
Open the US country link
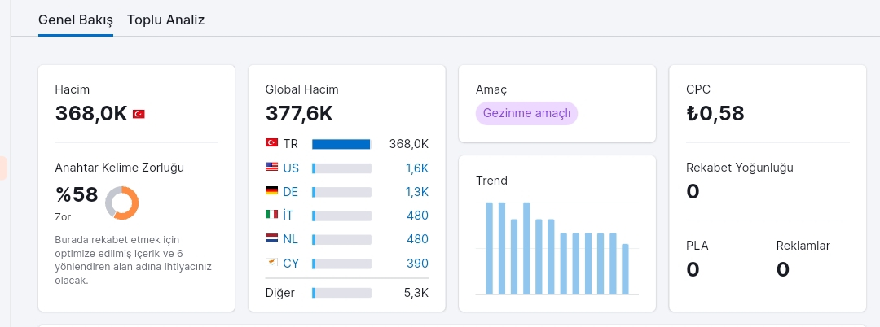291,168
